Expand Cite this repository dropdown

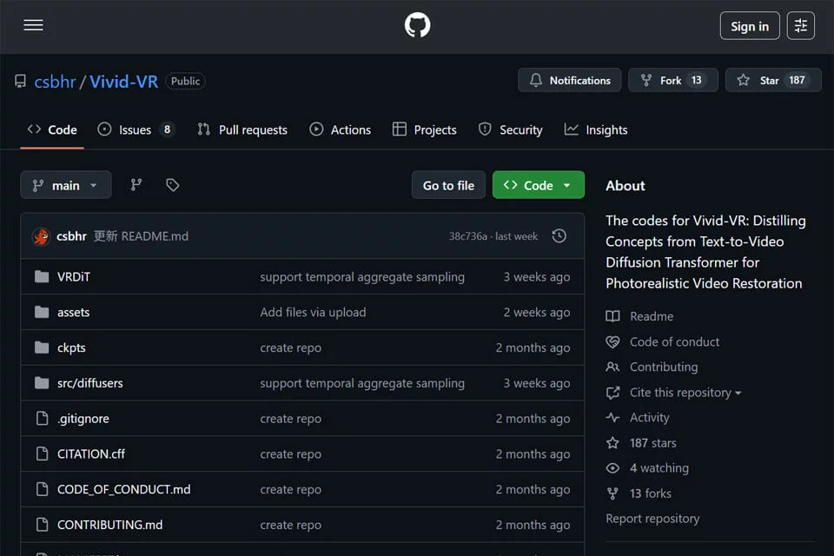[x=685, y=393]
